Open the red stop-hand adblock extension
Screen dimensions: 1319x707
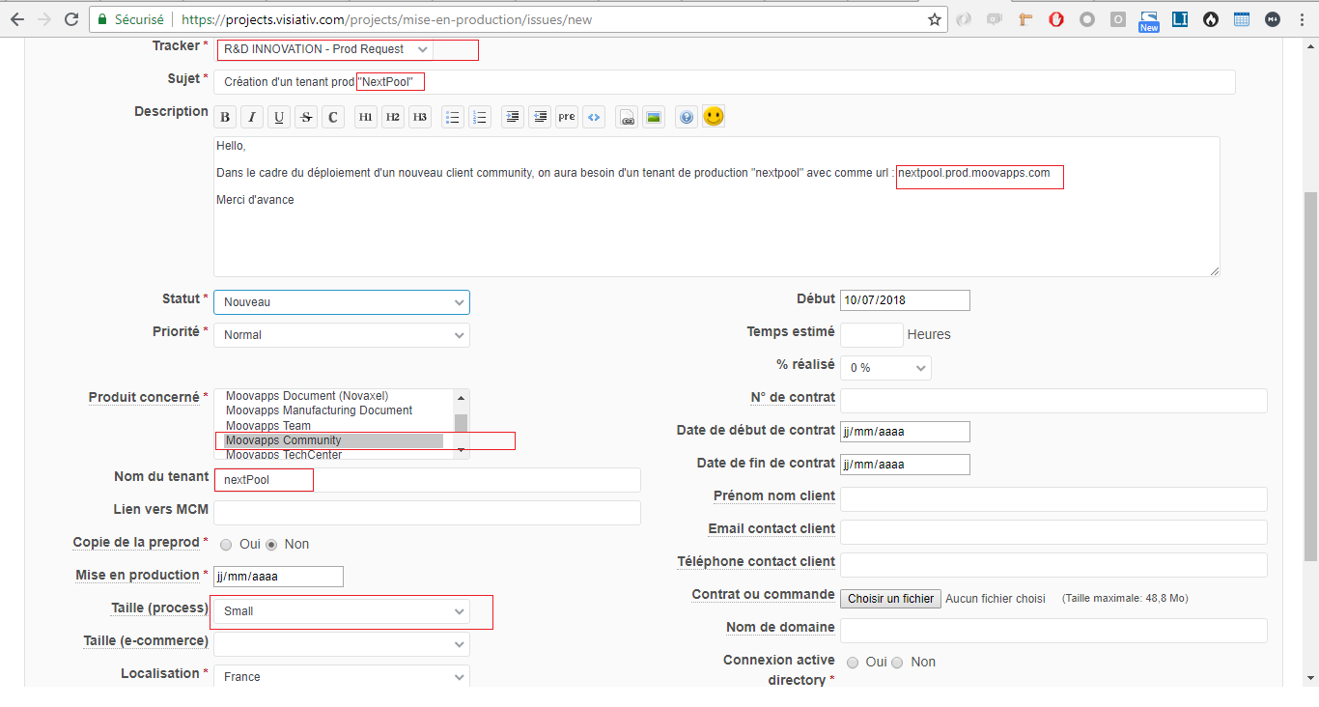click(1056, 19)
